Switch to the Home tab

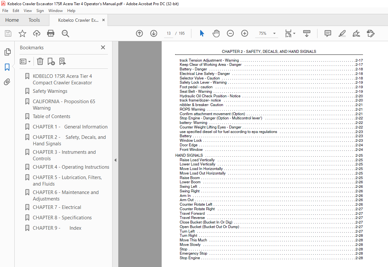coord(12,20)
